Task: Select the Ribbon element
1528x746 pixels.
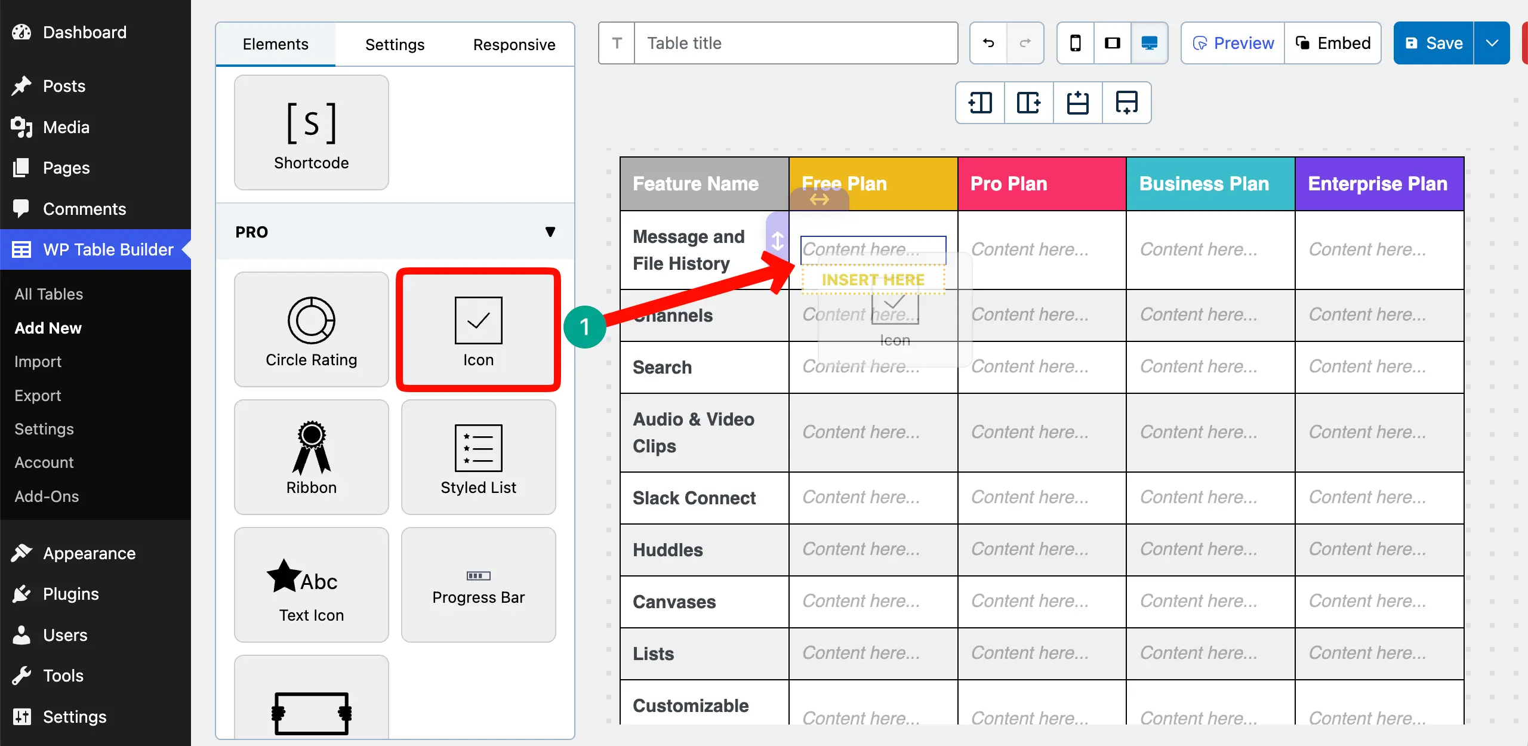Action: (x=311, y=457)
